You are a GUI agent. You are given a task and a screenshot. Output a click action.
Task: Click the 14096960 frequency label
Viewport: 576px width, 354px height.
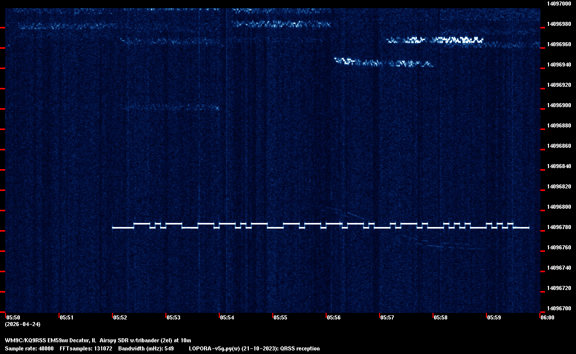[x=559, y=44]
